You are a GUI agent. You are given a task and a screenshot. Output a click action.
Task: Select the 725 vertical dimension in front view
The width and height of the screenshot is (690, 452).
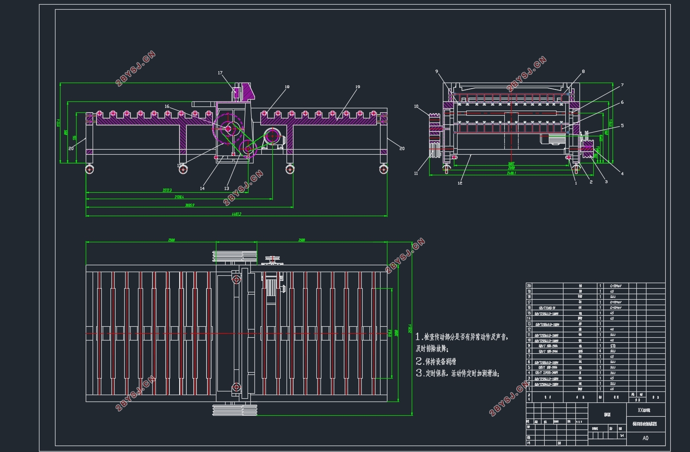click(74, 138)
